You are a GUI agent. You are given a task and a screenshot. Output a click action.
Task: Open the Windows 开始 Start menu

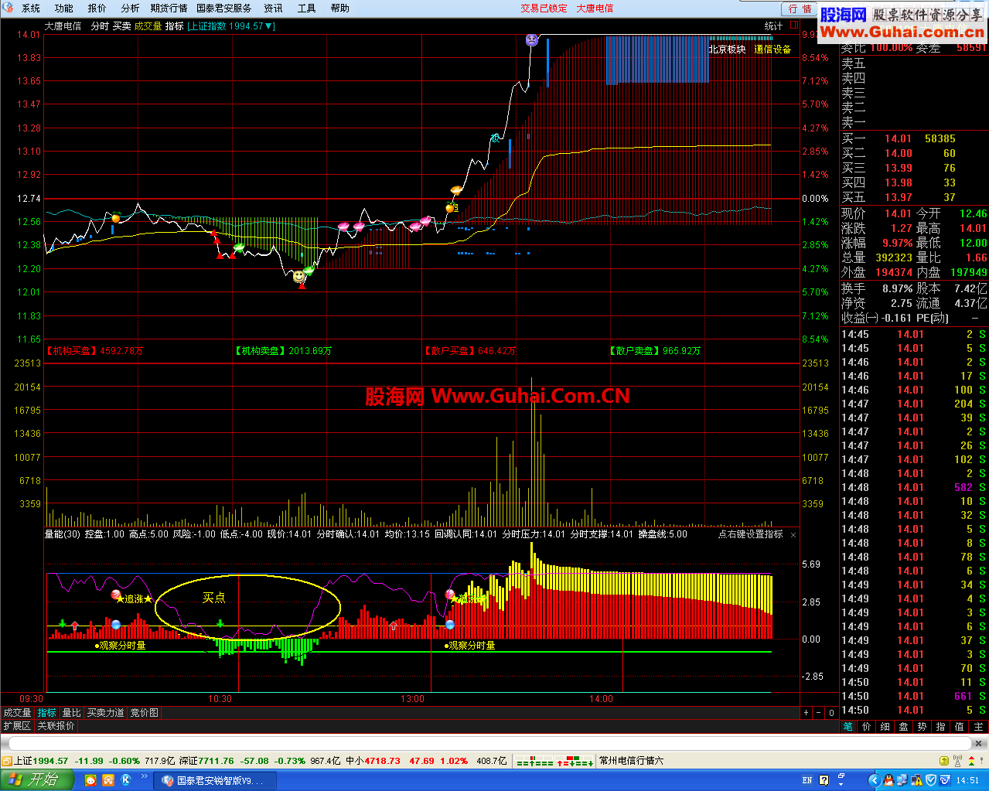(x=36, y=780)
